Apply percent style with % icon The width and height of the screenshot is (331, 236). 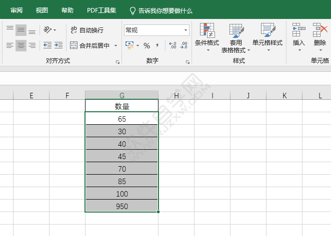(x=146, y=45)
